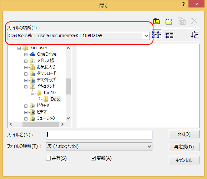Expand the ミュージック tree node

[x=26, y=119]
